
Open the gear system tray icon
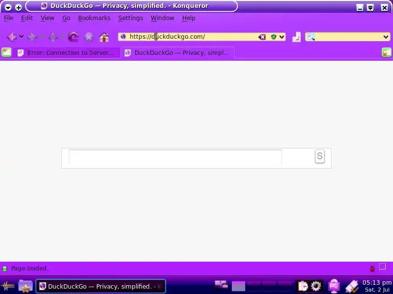pos(316,286)
